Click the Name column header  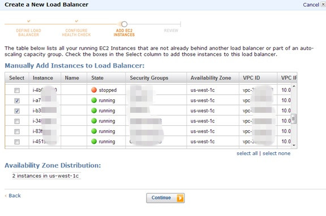[x=74, y=78]
